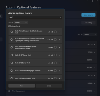Image resolution: width=100 pixels, height=96 pixels.
Task: Enable the BitLocker Drive Encryption utilities checkbox
Action: click(55, 47)
